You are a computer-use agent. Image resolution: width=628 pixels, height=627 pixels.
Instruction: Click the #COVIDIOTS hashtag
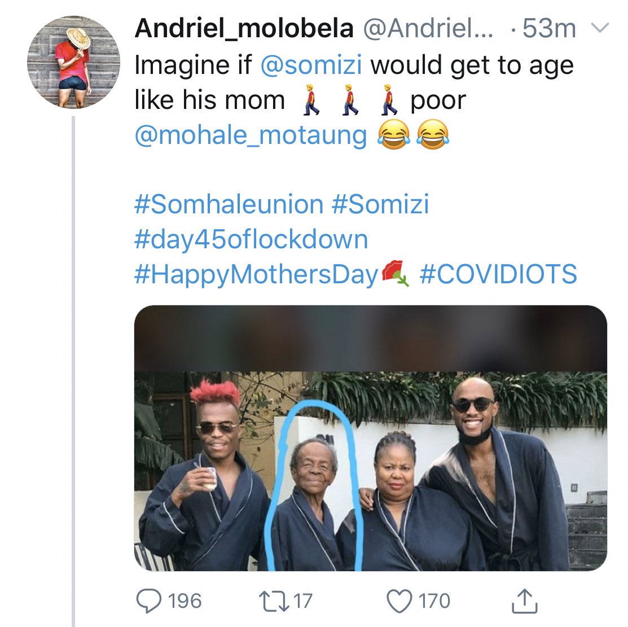[x=499, y=274]
